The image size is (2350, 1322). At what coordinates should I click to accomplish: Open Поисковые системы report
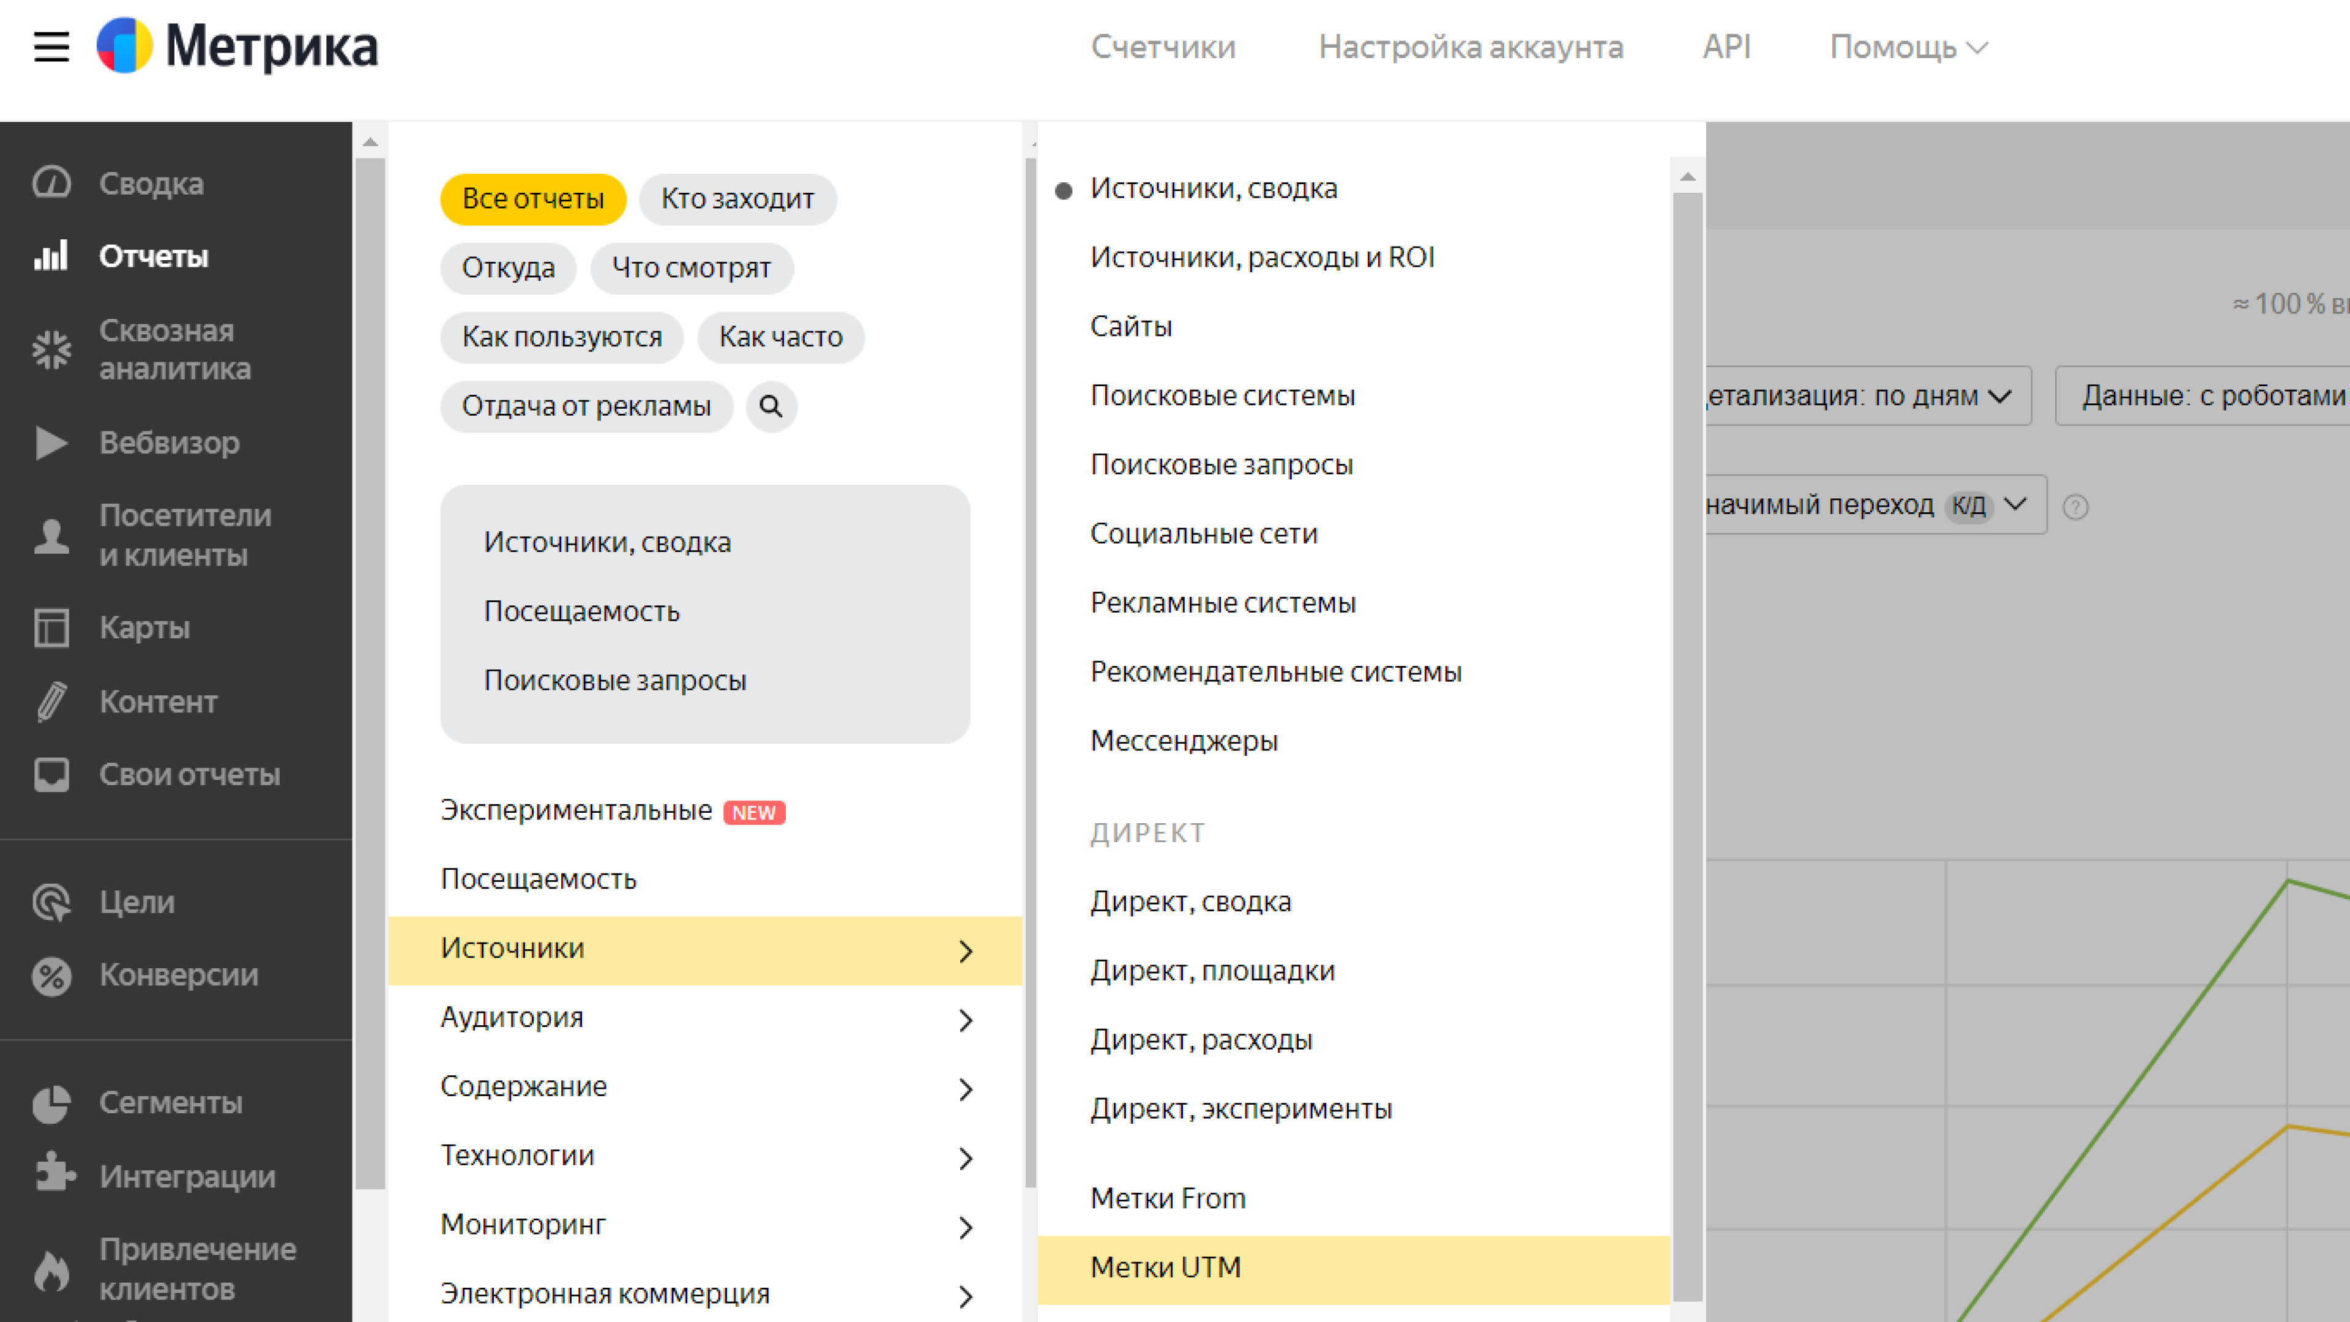pos(1223,395)
